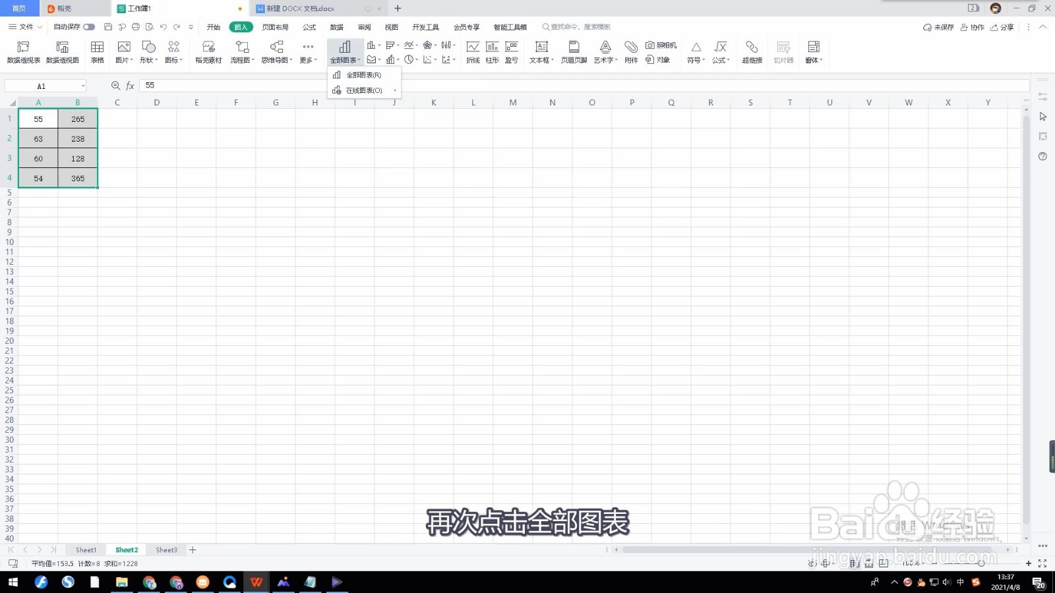1055x593 pixels.
Task: Switch to Sheet1 worksheet tab
Action: tap(86, 550)
